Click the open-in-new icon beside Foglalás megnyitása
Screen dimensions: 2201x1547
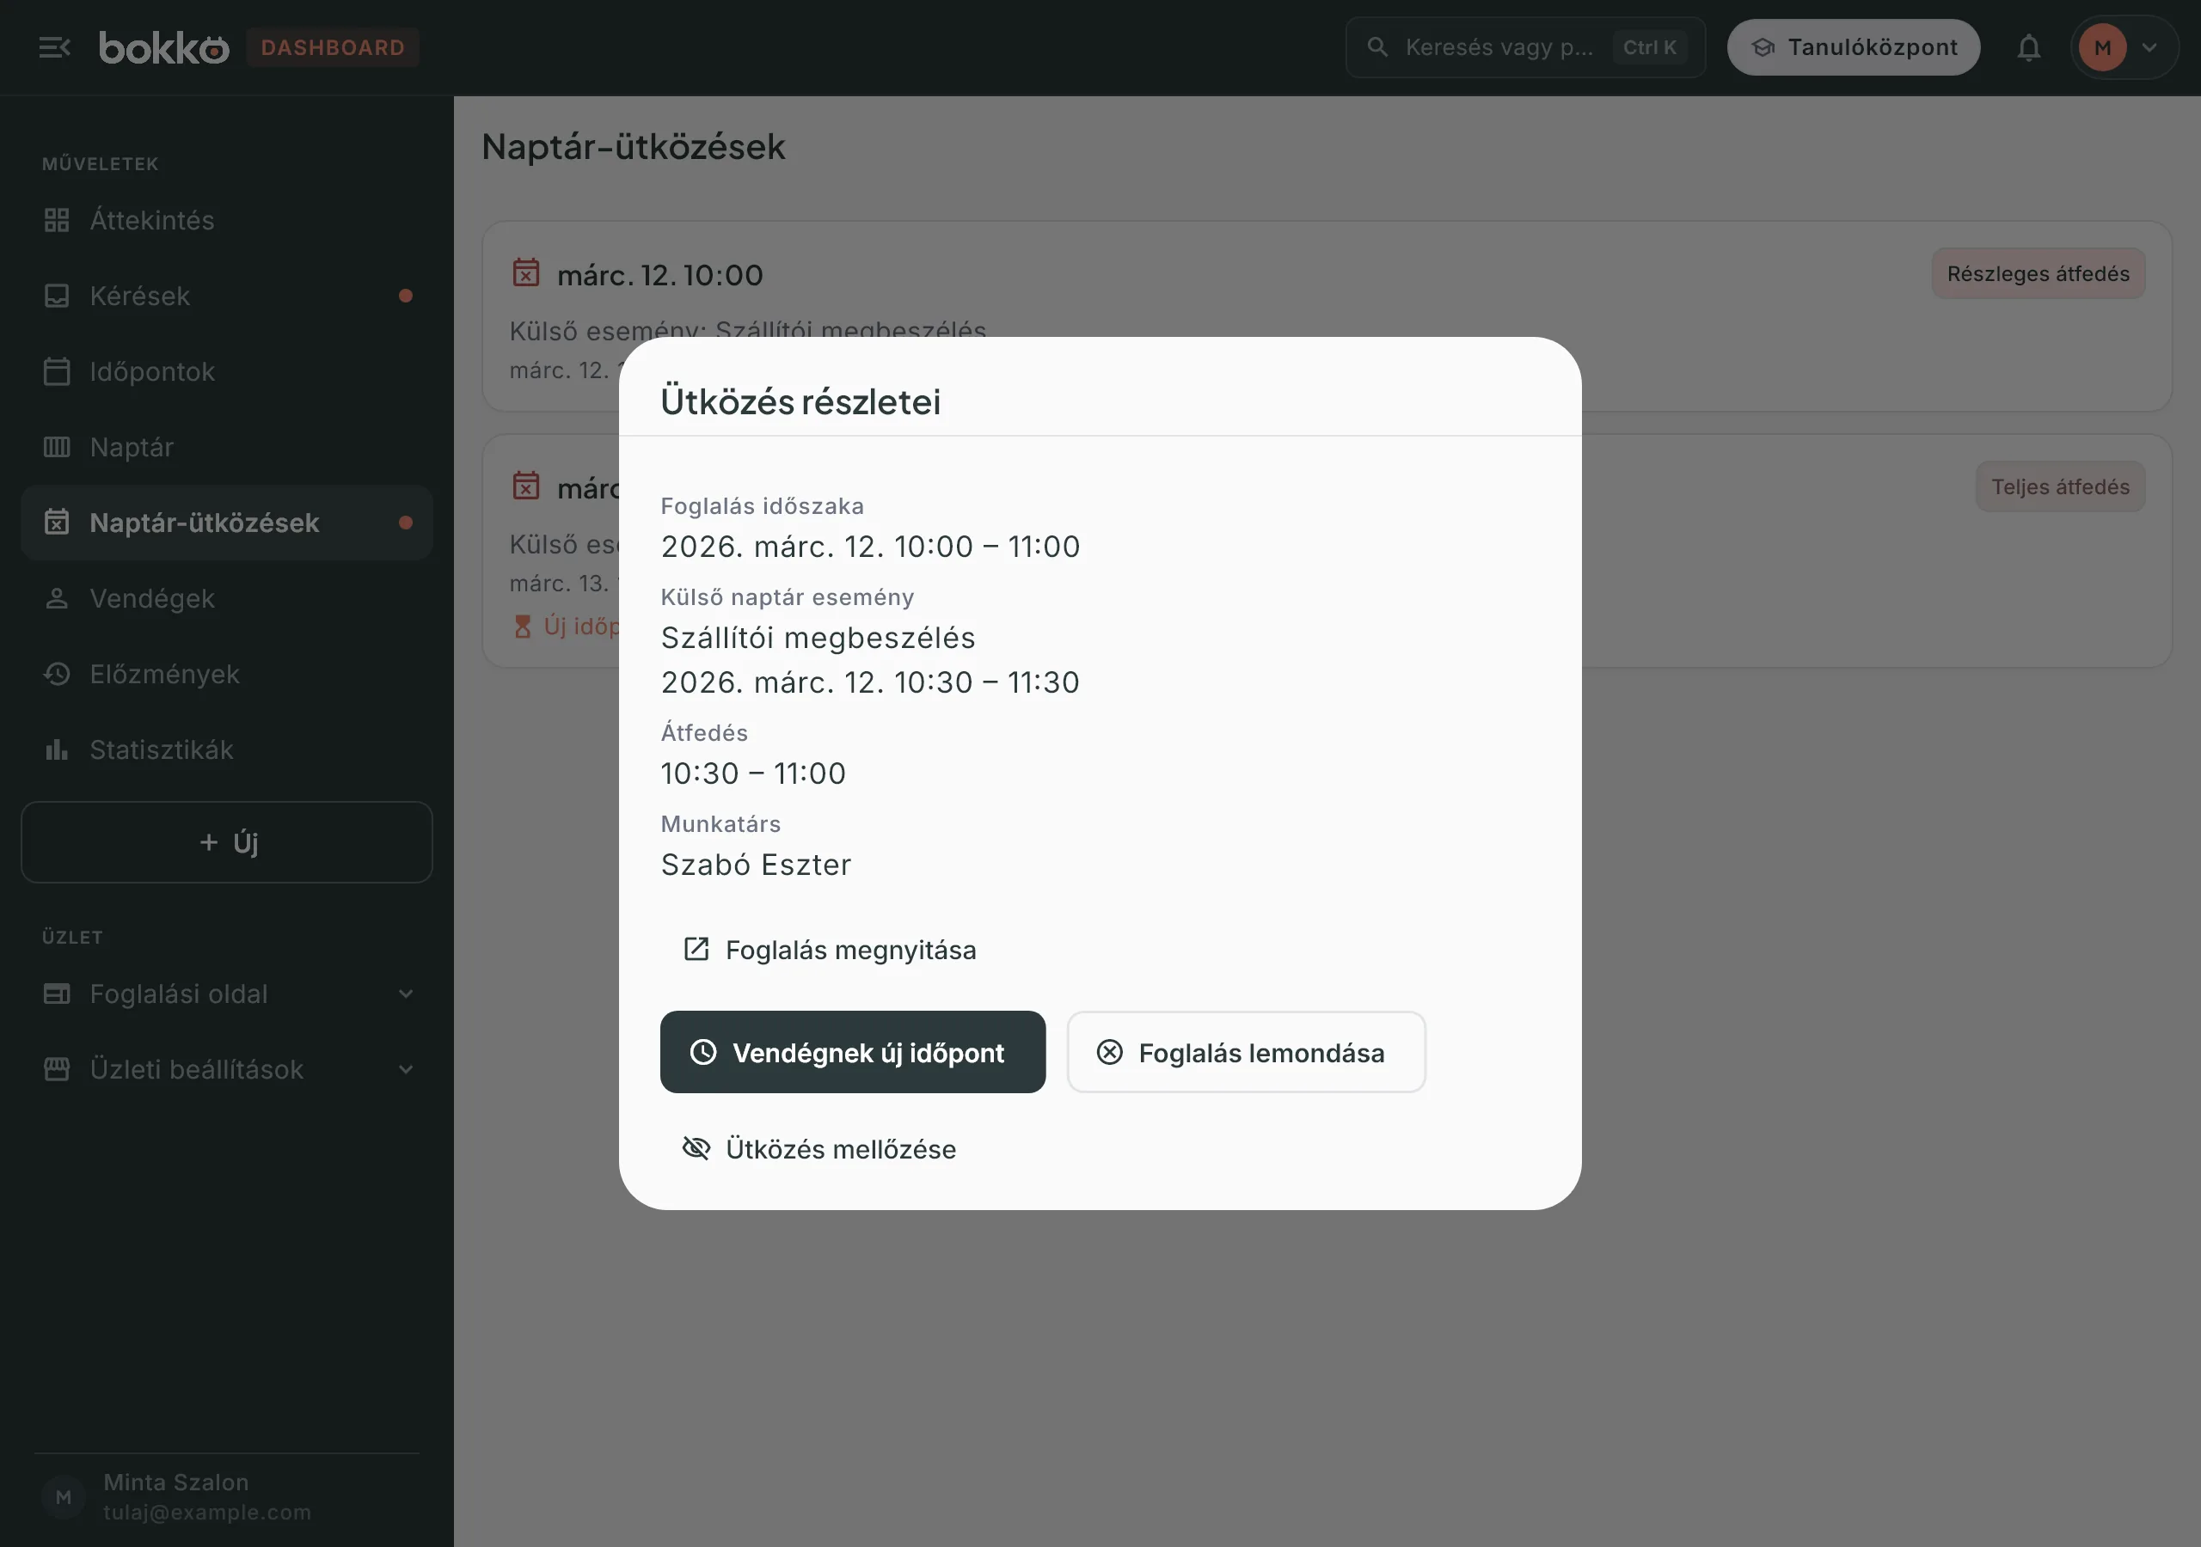[696, 949]
